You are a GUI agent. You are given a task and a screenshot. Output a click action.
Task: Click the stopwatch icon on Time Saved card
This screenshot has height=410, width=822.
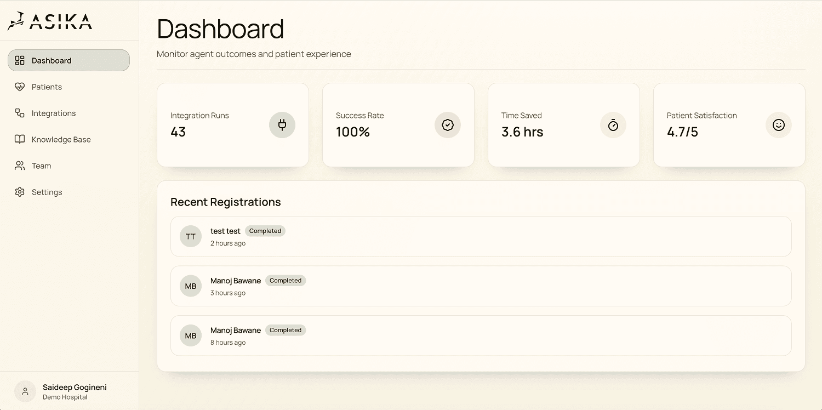point(613,125)
